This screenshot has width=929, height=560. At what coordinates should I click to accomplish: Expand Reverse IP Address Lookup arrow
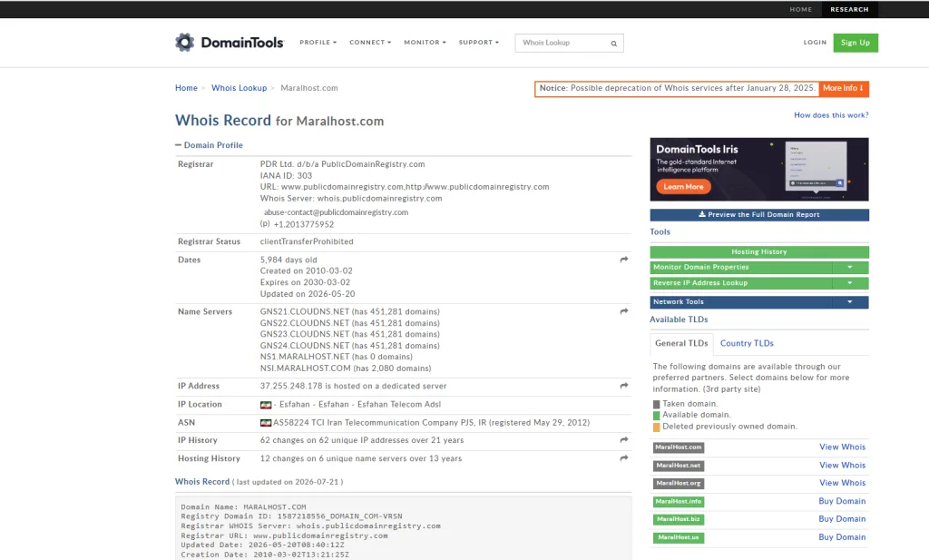click(850, 283)
